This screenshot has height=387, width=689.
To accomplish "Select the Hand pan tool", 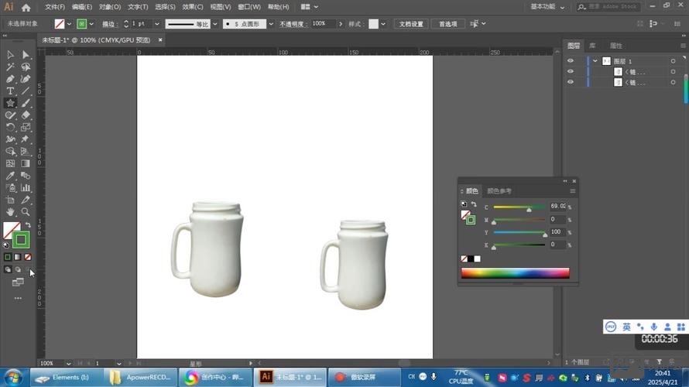I will pos(10,212).
